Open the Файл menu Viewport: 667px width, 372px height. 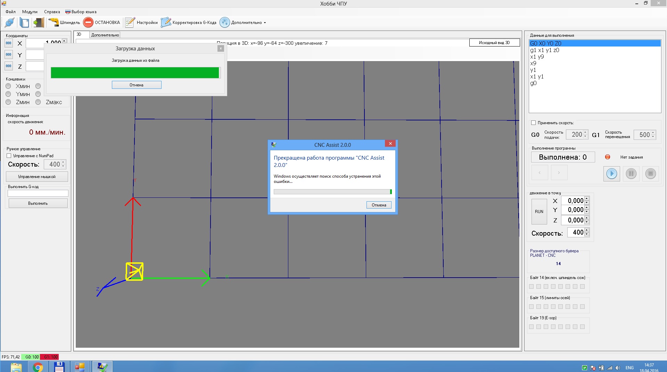coord(10,12)
